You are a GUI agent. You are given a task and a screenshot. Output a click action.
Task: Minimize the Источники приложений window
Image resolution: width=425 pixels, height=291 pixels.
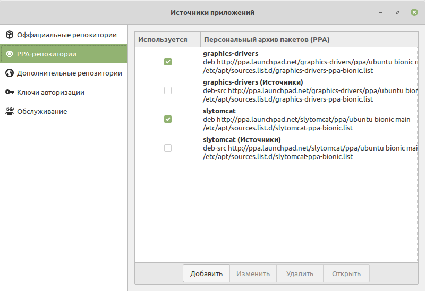[380, 12]
